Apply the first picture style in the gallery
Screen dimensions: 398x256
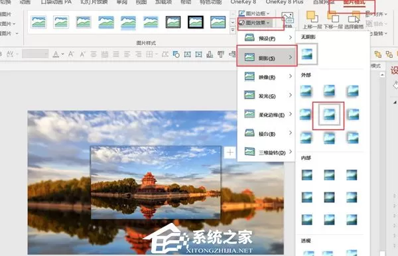pyautogui.click(x=39, y=22)
